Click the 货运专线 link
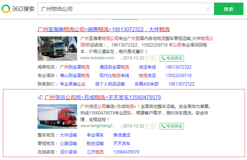 click(147, 67)
